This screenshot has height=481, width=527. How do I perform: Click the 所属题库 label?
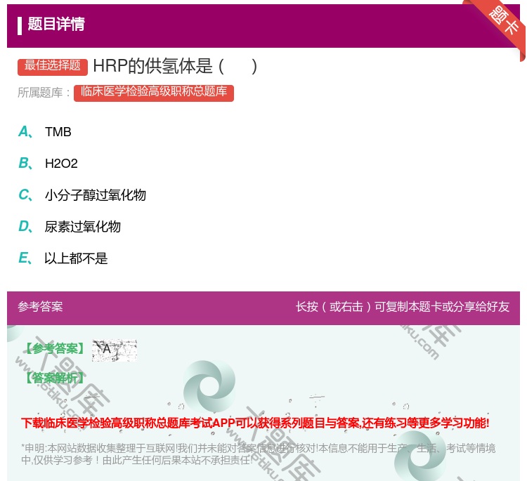pyautogui.click(x=44, y=93)
